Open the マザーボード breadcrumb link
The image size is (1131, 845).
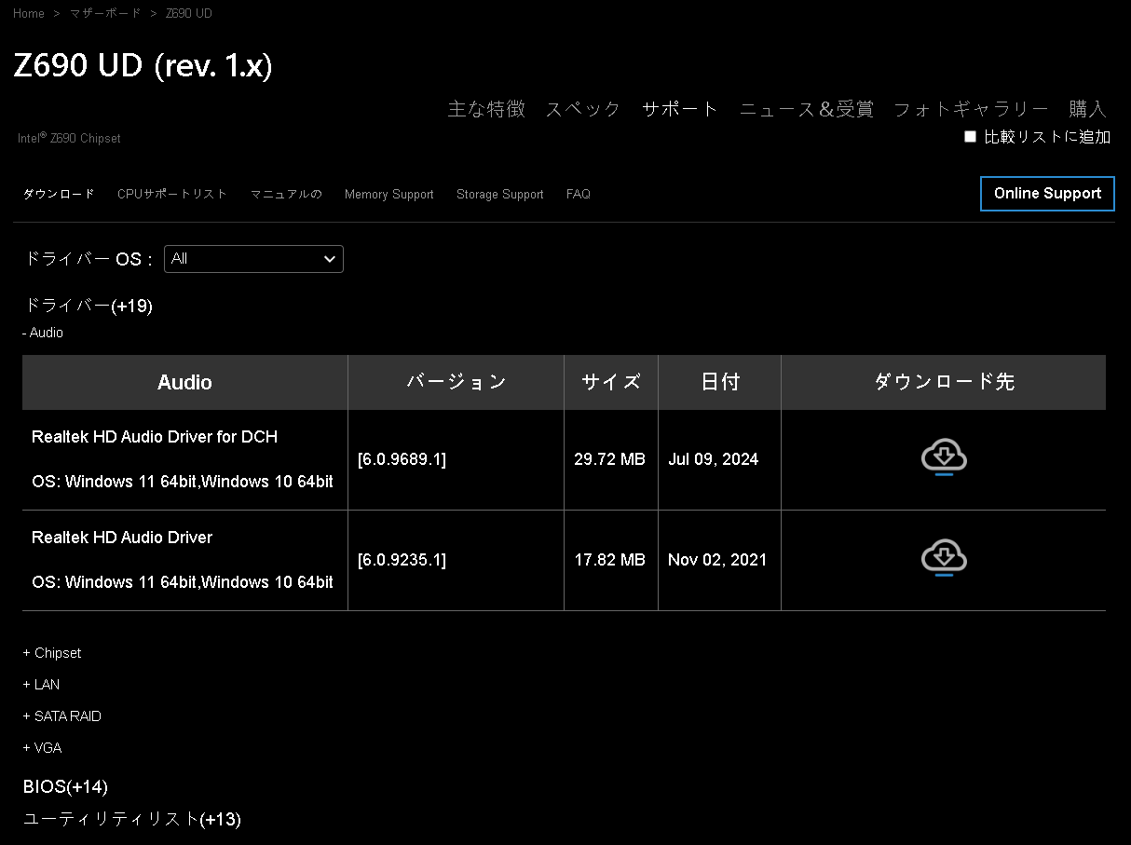[x=104, y=13]
